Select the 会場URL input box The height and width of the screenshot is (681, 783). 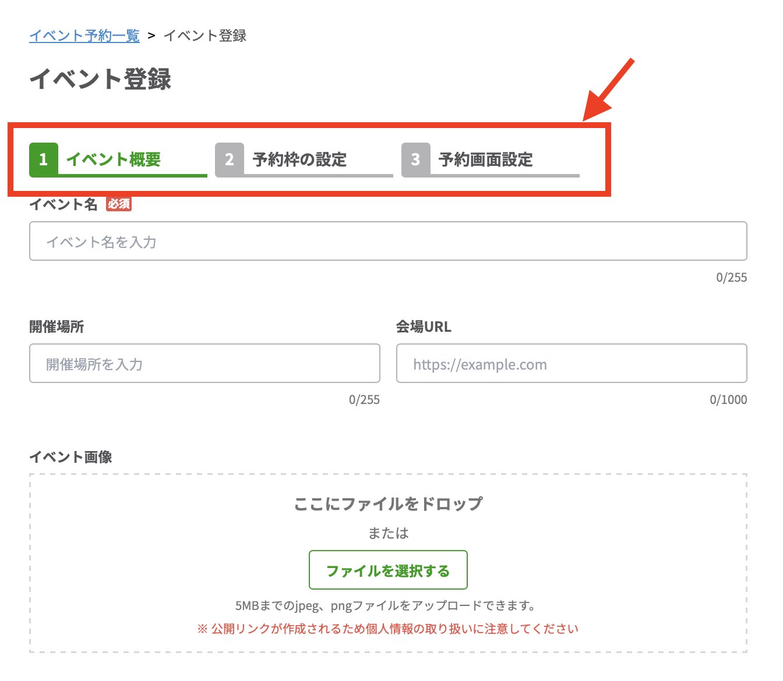point(572,363)
